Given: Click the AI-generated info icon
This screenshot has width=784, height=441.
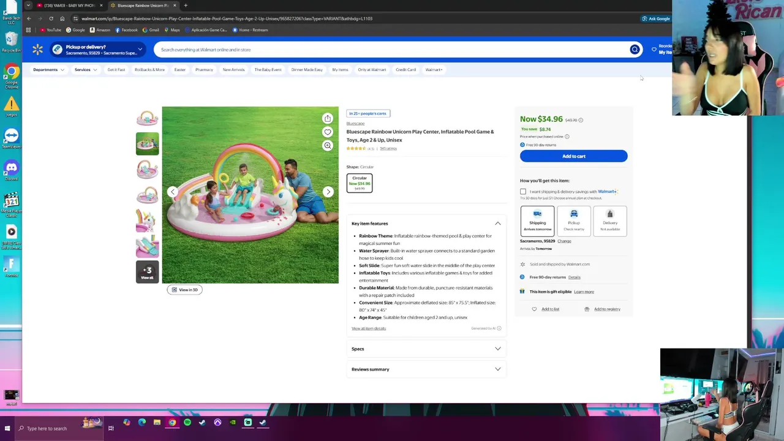Looking at the screenshot, I should (x=499, y=328).
